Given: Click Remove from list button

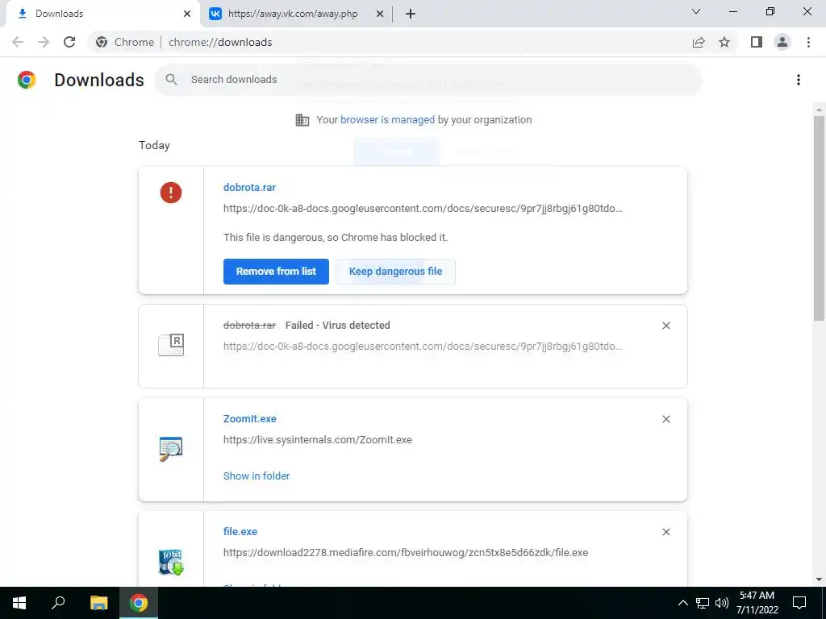Looking at the screenshot, I should pos(276,272).
